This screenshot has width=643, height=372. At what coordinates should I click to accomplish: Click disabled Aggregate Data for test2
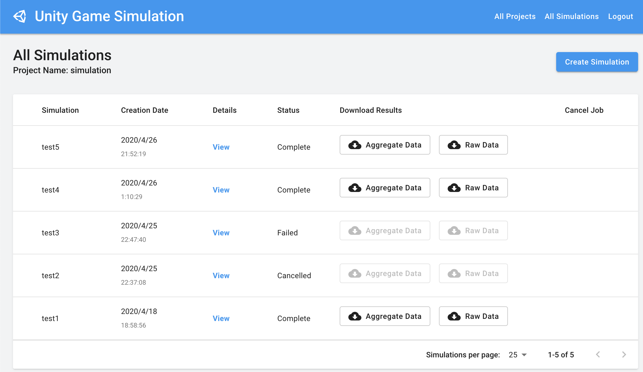[x=385, y=273]
